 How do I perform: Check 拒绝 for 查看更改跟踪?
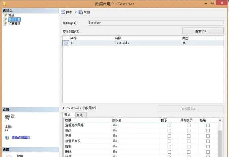pyautogui.click(x=208, y=125)
